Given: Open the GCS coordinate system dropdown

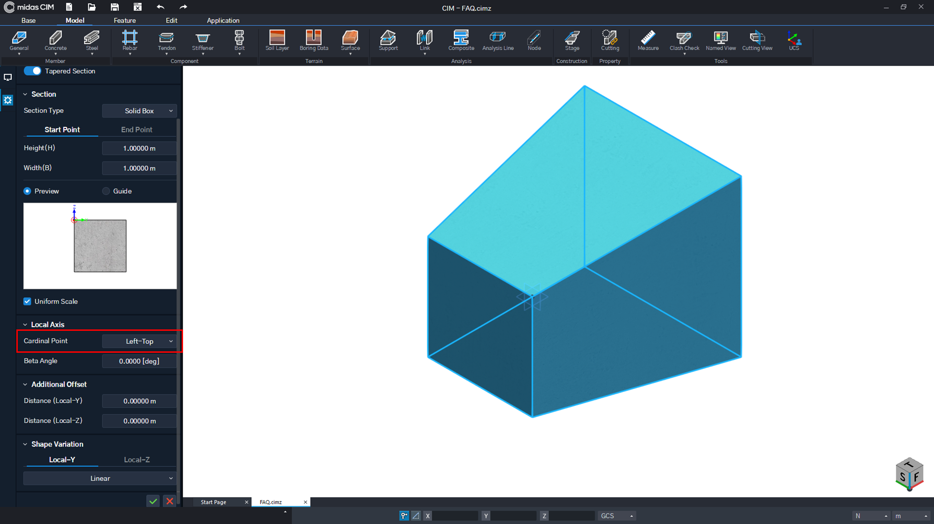Looking at the screenshot, I should tap(616, 516).
